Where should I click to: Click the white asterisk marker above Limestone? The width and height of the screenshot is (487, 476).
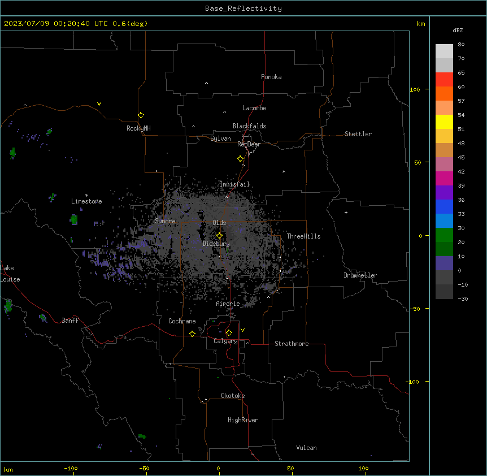(86, 196)
